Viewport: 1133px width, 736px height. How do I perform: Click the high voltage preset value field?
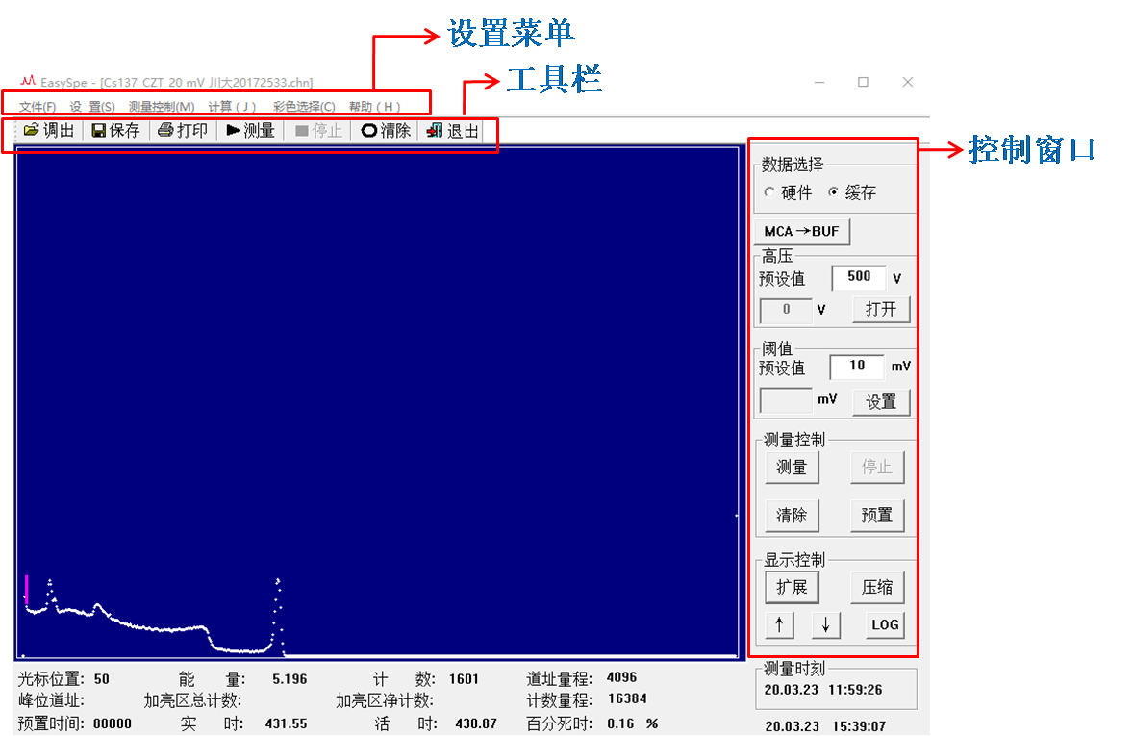click(x=858, y=277)
